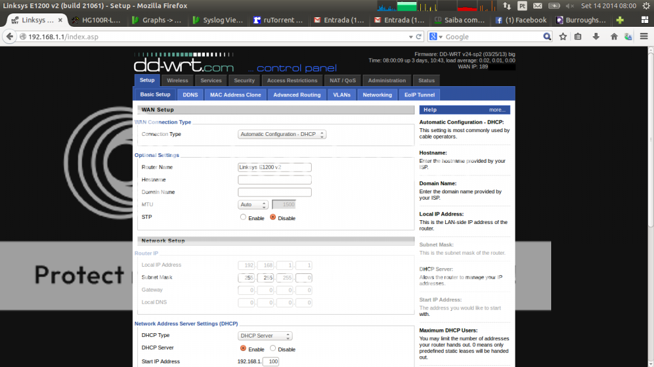
Task: Open the muted sound volume indicator
Action: tap(570, 6)
